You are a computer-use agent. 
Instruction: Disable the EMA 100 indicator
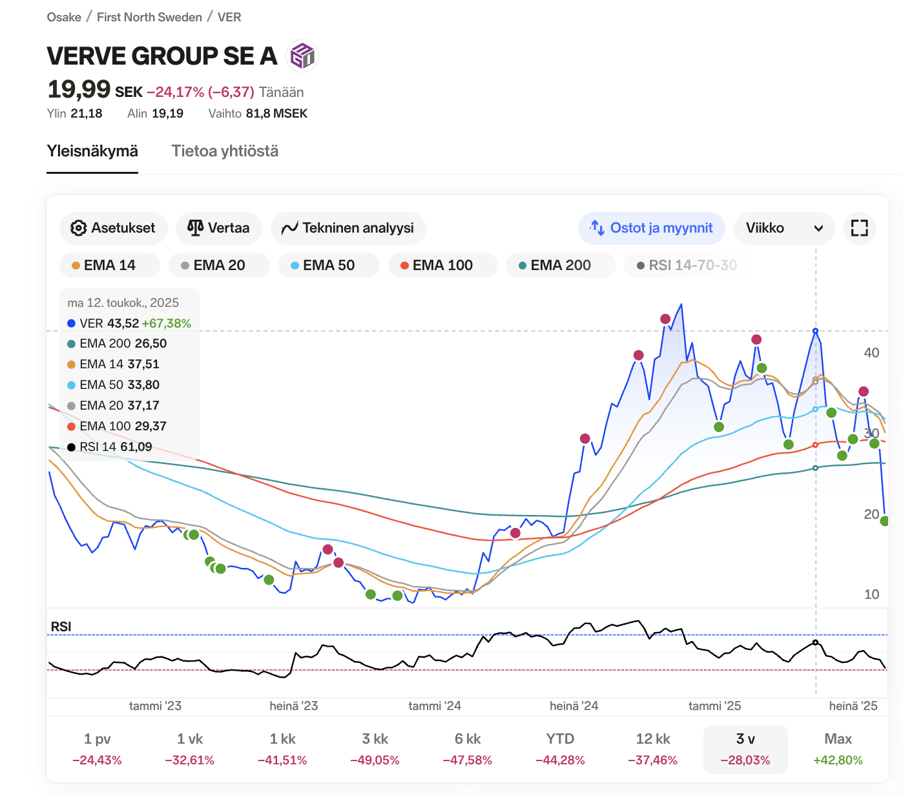click(442, 266)
